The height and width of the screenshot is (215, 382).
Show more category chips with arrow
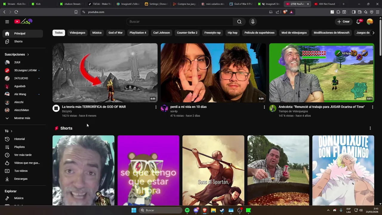tap(373, 33)
